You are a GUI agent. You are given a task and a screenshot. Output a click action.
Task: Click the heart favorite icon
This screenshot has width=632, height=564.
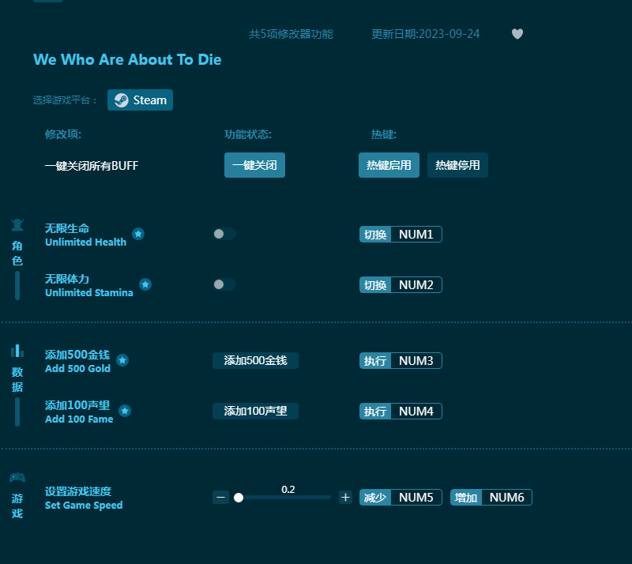[517, 34]
